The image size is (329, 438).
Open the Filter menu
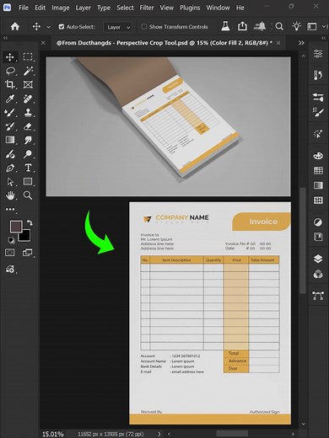(147, 8)
